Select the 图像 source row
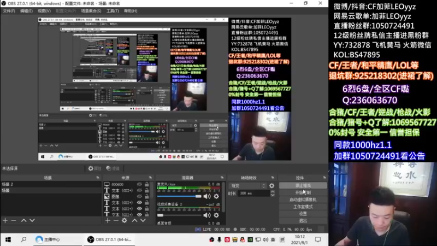 click(x=127, y=196)
